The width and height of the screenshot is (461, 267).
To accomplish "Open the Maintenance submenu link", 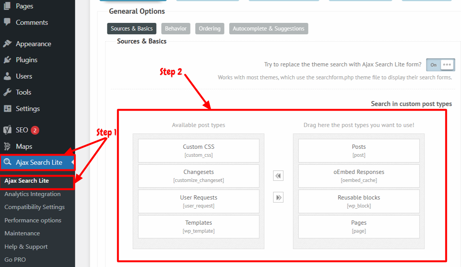I will tap(22, 233).
